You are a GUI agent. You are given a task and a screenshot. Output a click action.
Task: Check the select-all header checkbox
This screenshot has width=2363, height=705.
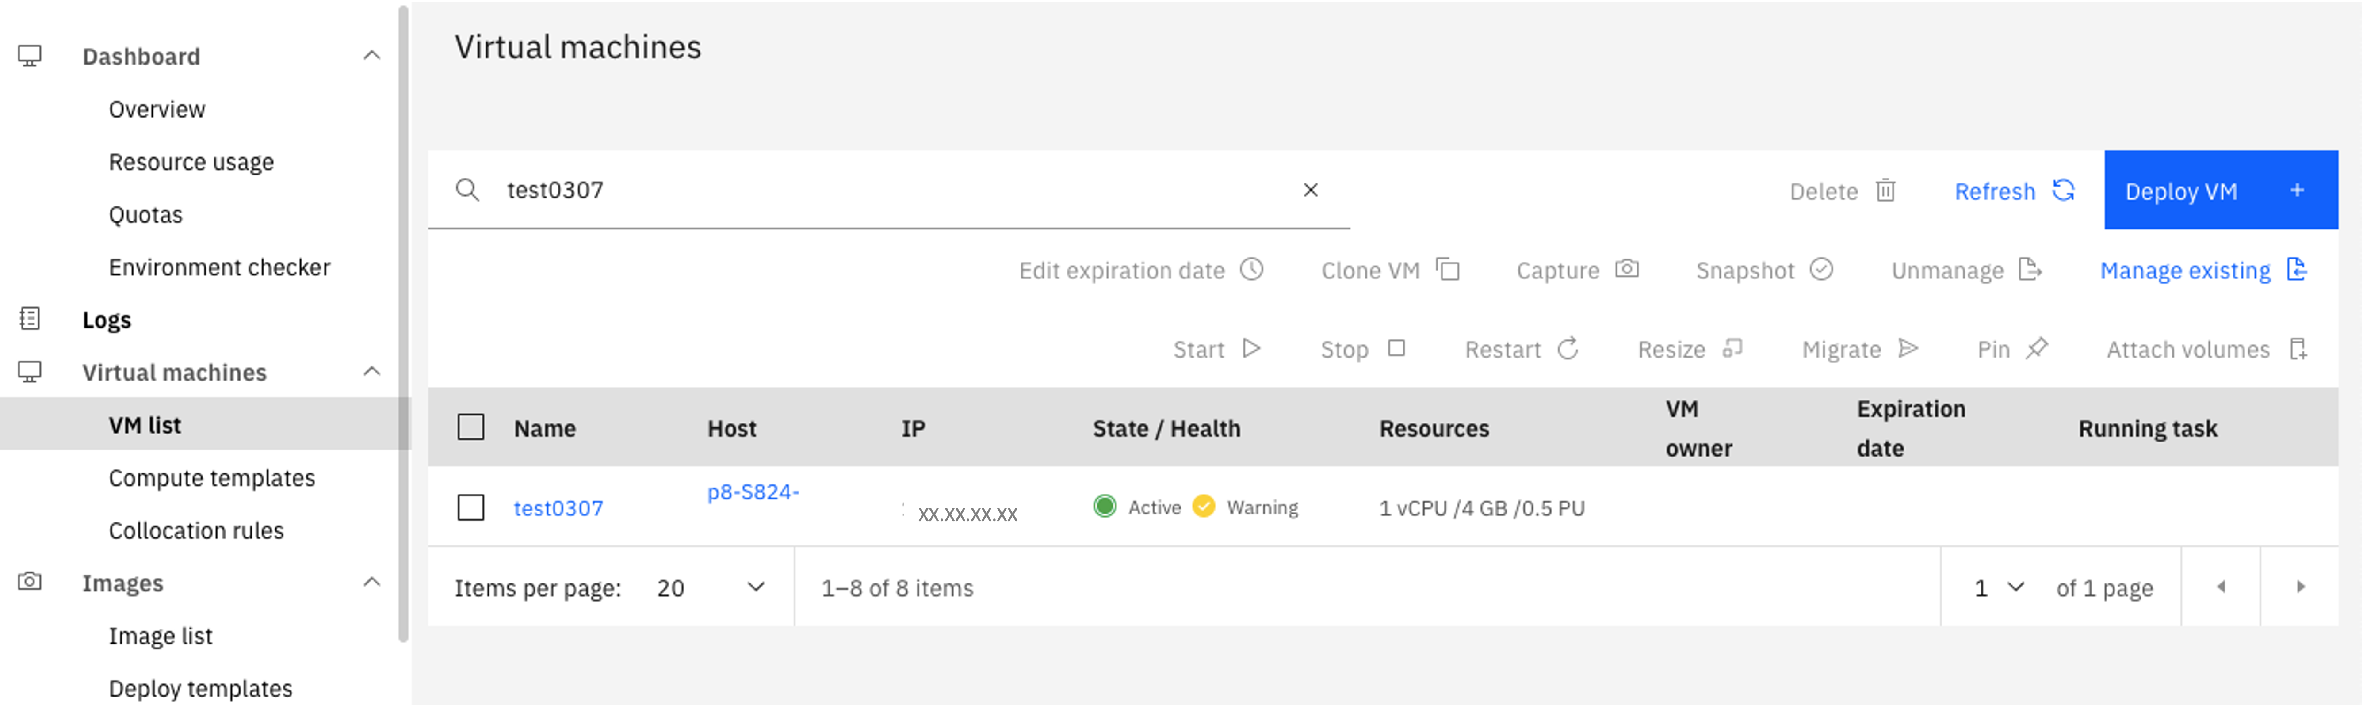(x=470, y=427)
